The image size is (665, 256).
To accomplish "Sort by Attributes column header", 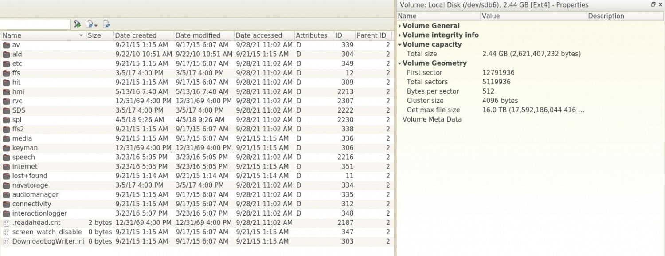I will (313, 35).
